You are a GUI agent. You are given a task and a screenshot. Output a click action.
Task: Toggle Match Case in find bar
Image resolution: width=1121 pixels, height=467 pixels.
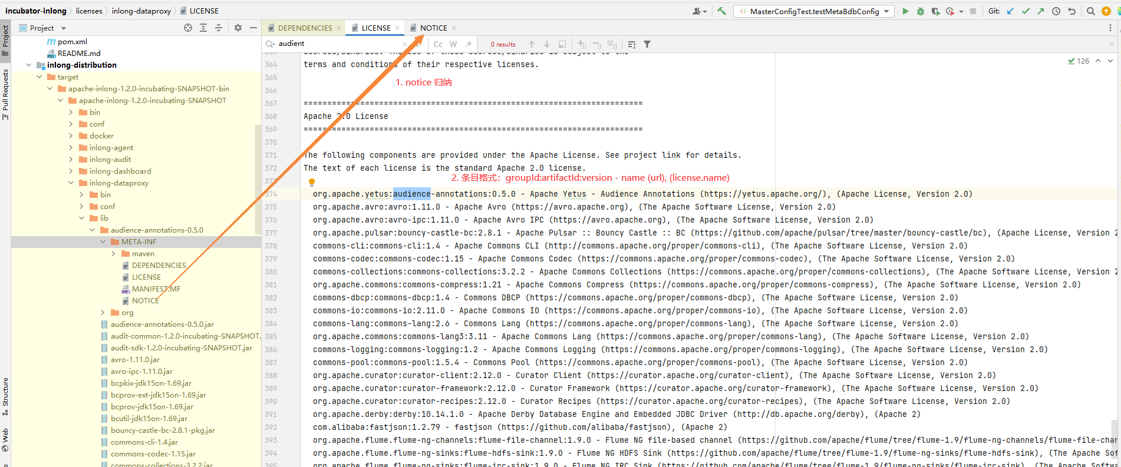[438, 44]
